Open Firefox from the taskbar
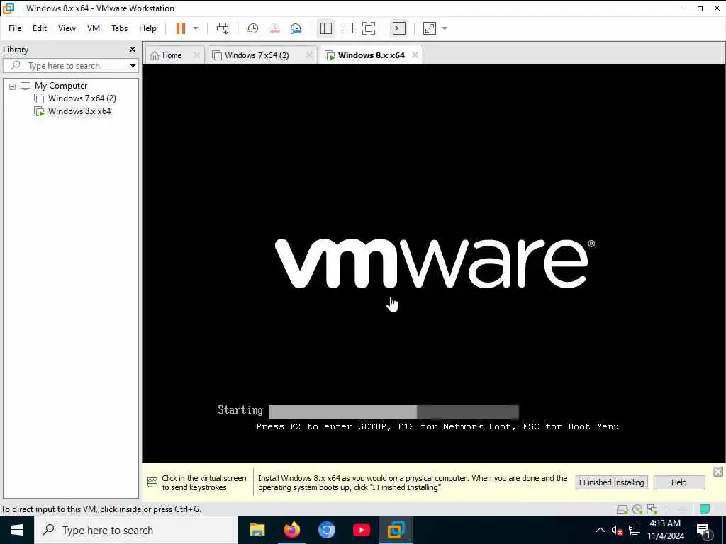 pyautogui.click(x=291, y=530)
